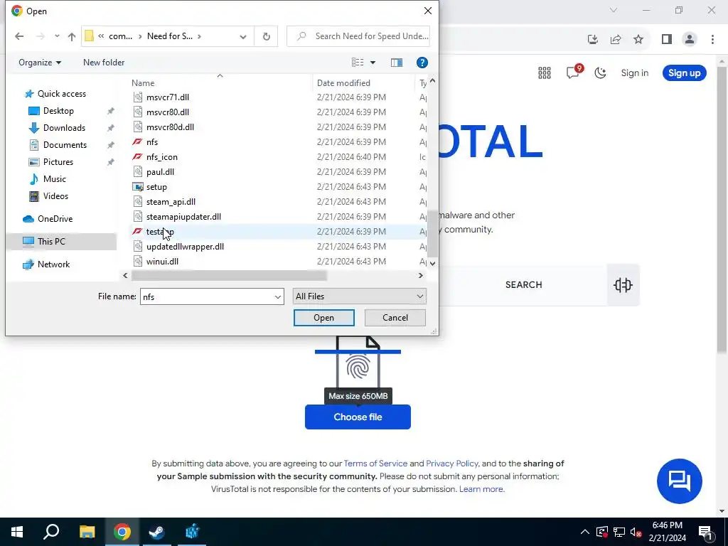Click the horizontal scrollbar in file list
728x546 pixels.
point(229,275)
